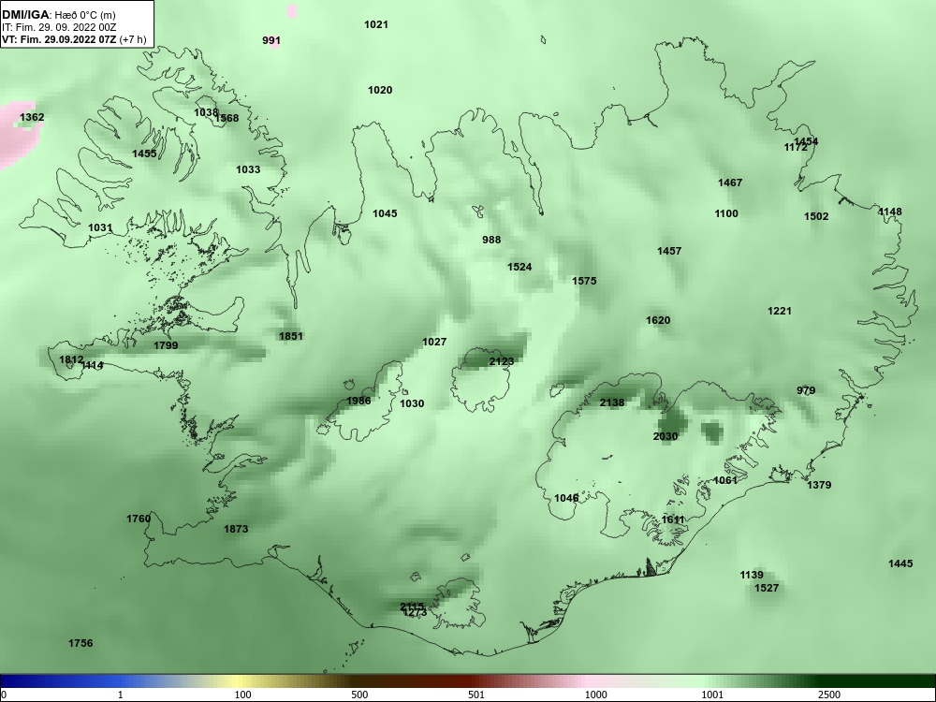Click the 1000 color scale label
This screenshot has width=936, height=702.
tap(595, 695)
